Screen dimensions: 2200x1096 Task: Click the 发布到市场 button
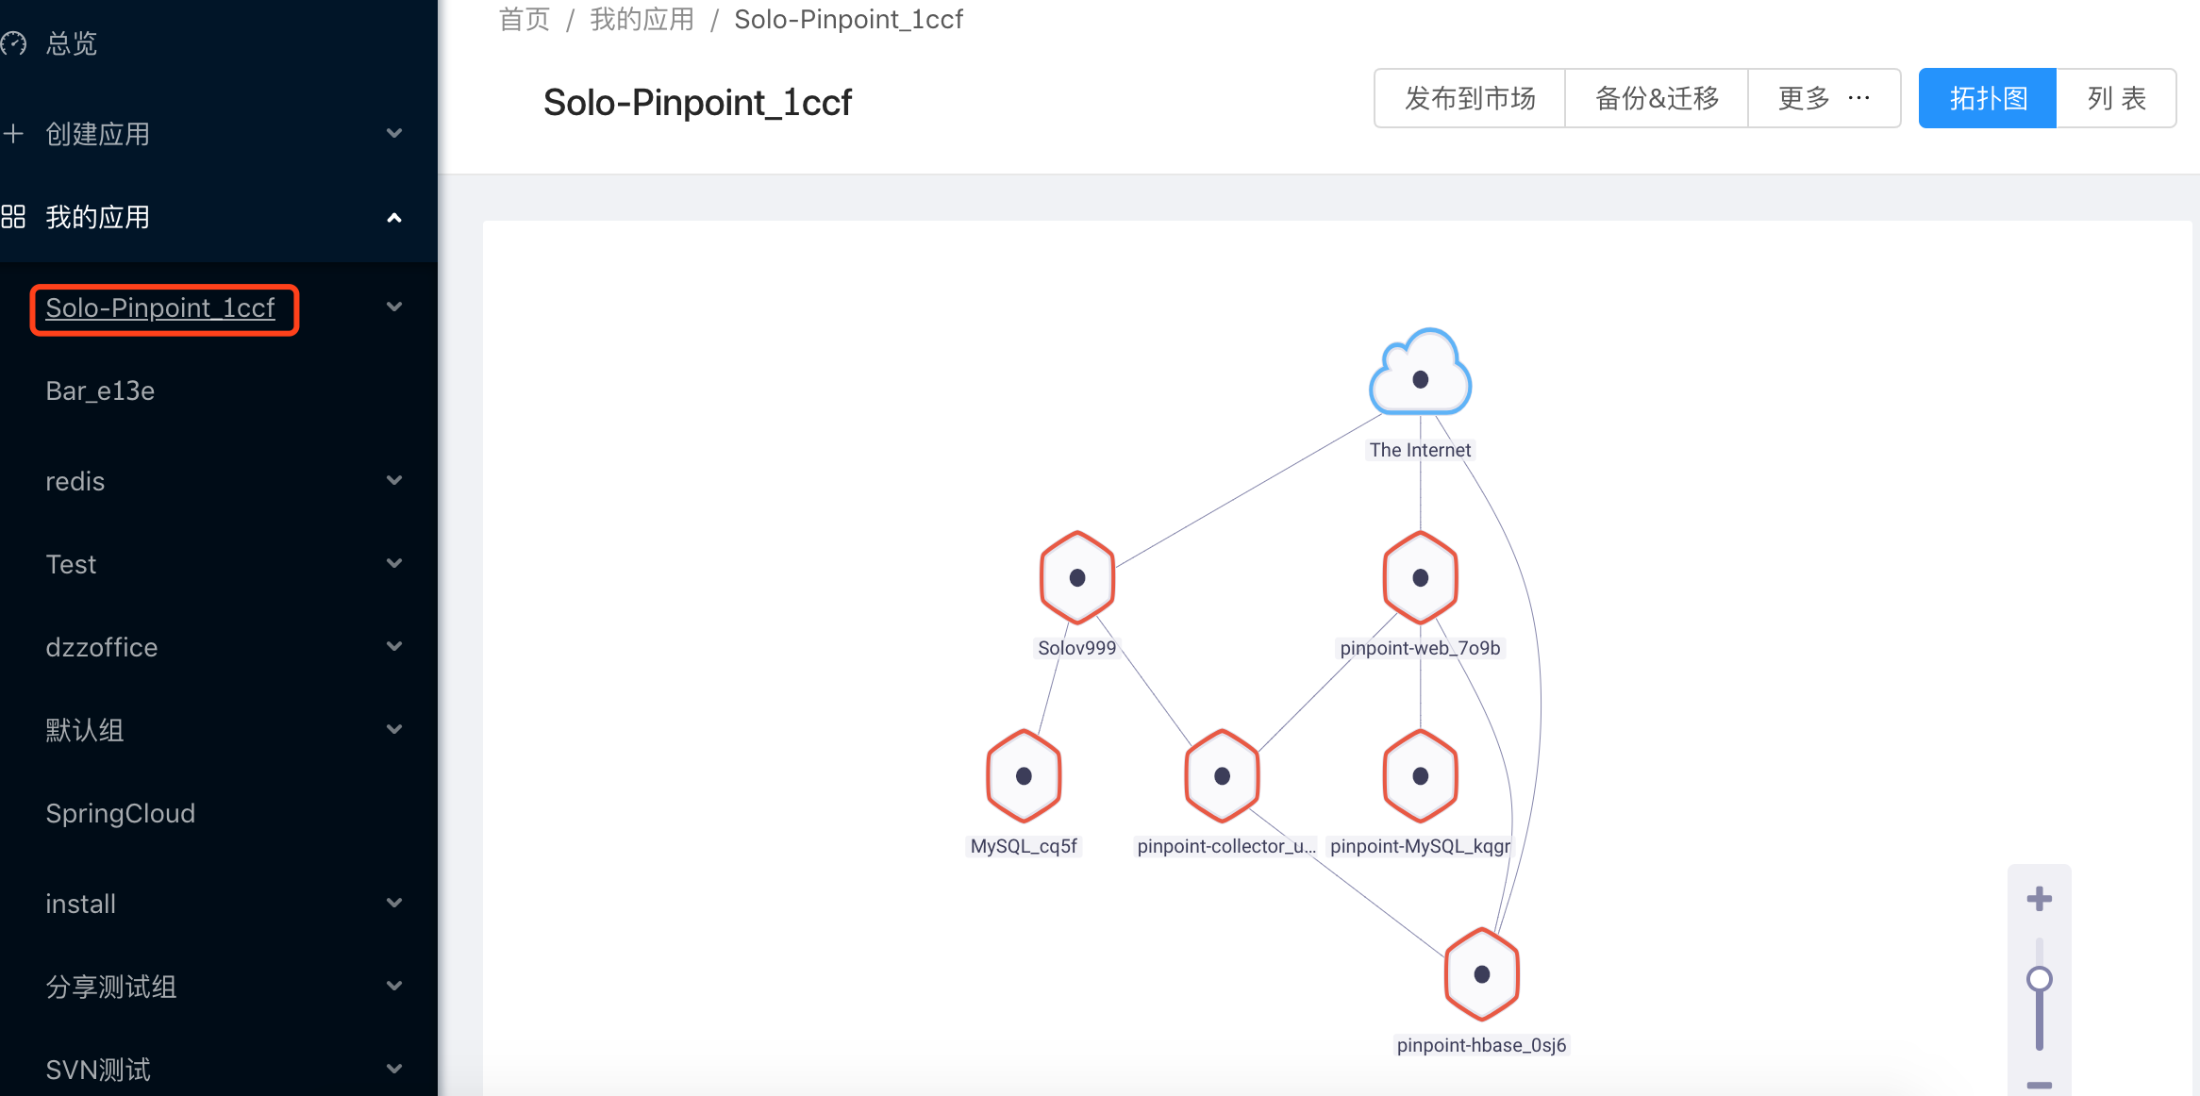pyautogui.click(x=1470, y=98)
